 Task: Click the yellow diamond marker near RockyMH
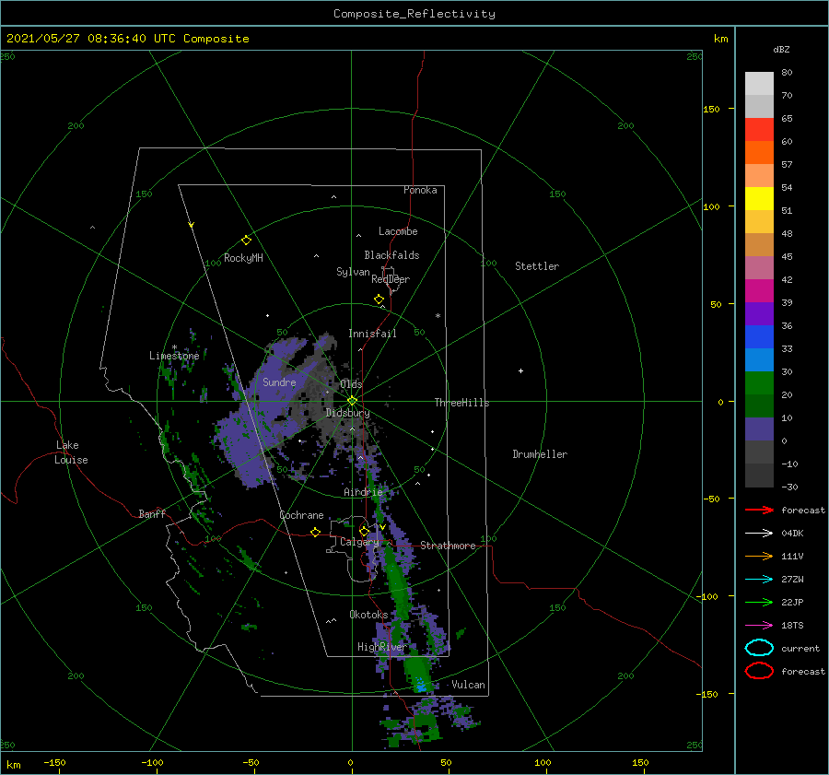point(246,241)
